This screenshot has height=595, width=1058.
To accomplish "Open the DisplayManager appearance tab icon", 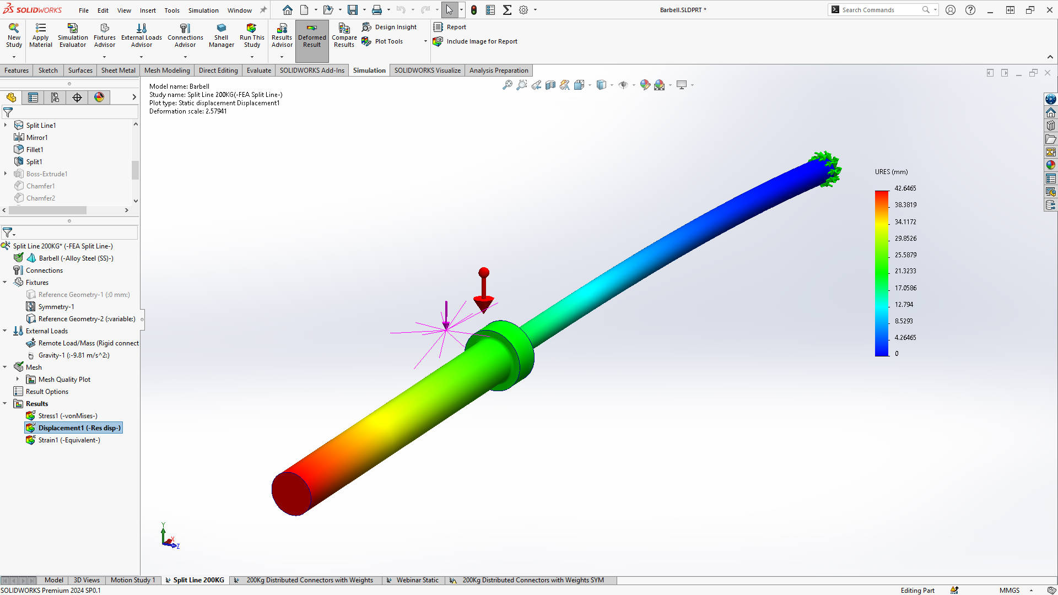I will [99, 98].
